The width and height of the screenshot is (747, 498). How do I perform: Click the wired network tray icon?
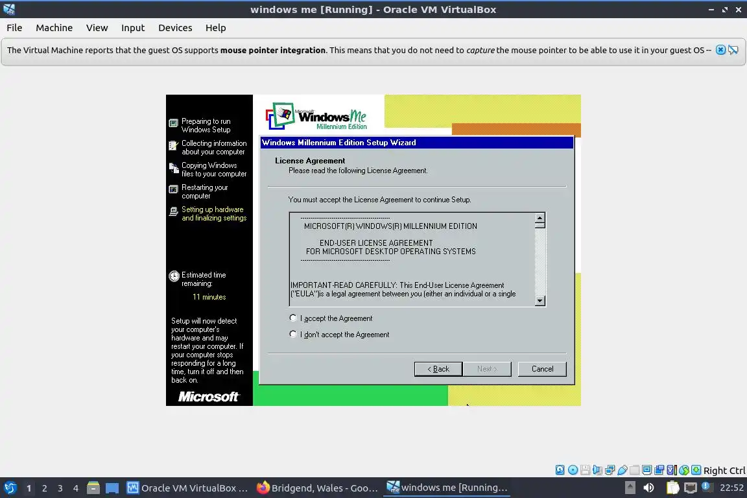691,488
